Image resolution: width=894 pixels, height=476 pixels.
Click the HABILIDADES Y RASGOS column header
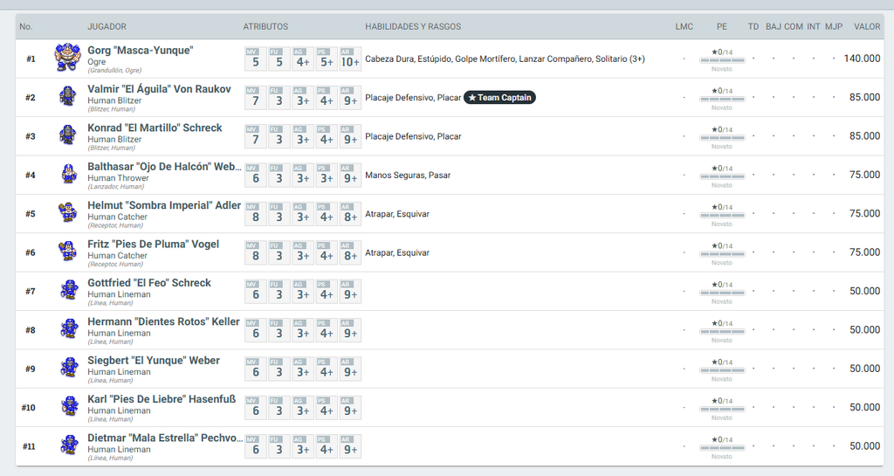[413, 26]
